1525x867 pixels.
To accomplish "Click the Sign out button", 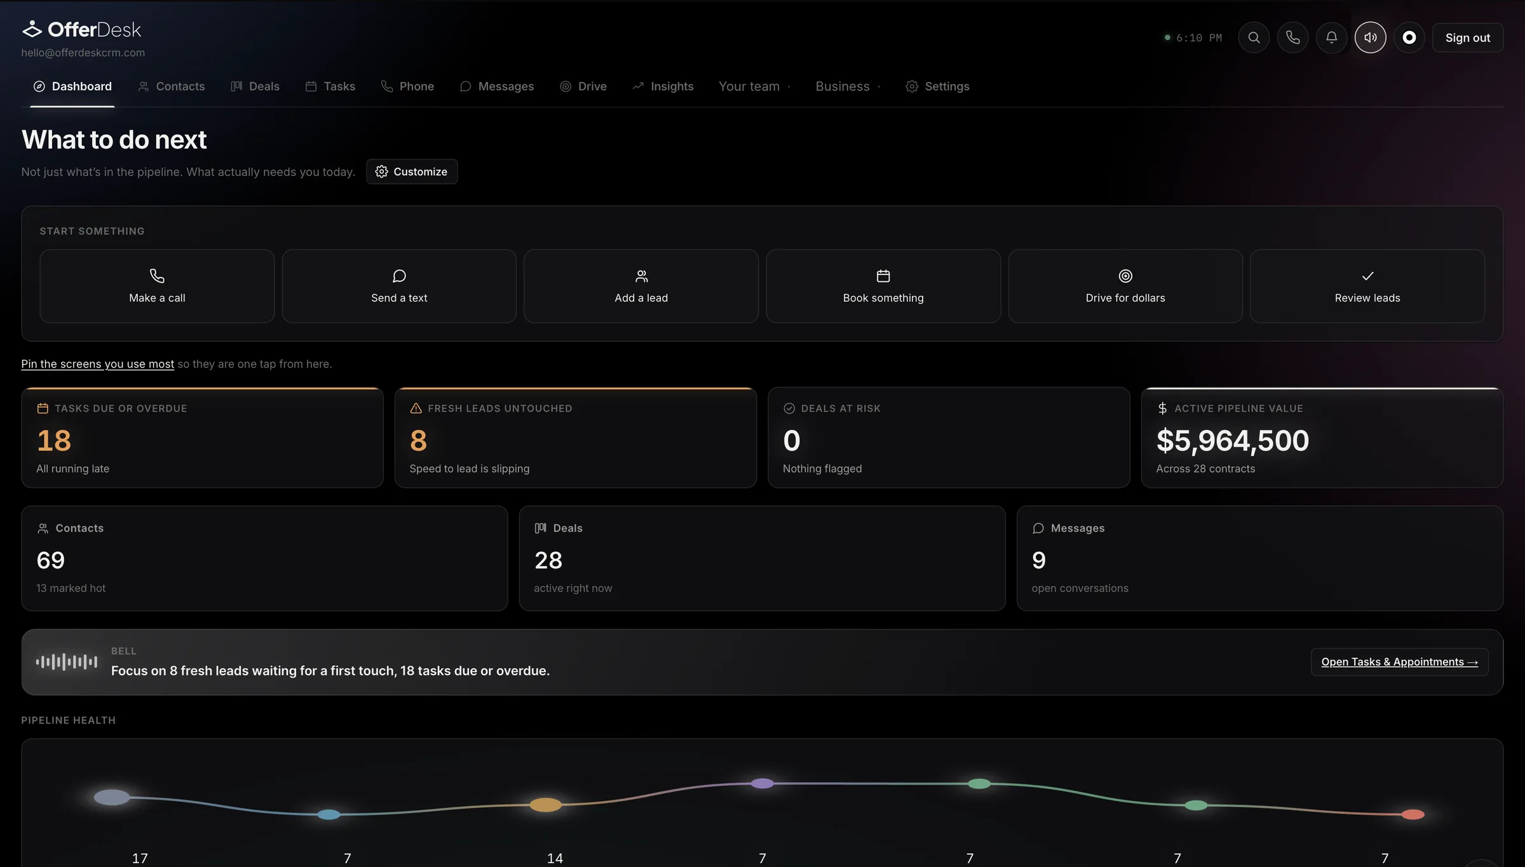I will pyautogui.click(x=1468, y=37).
